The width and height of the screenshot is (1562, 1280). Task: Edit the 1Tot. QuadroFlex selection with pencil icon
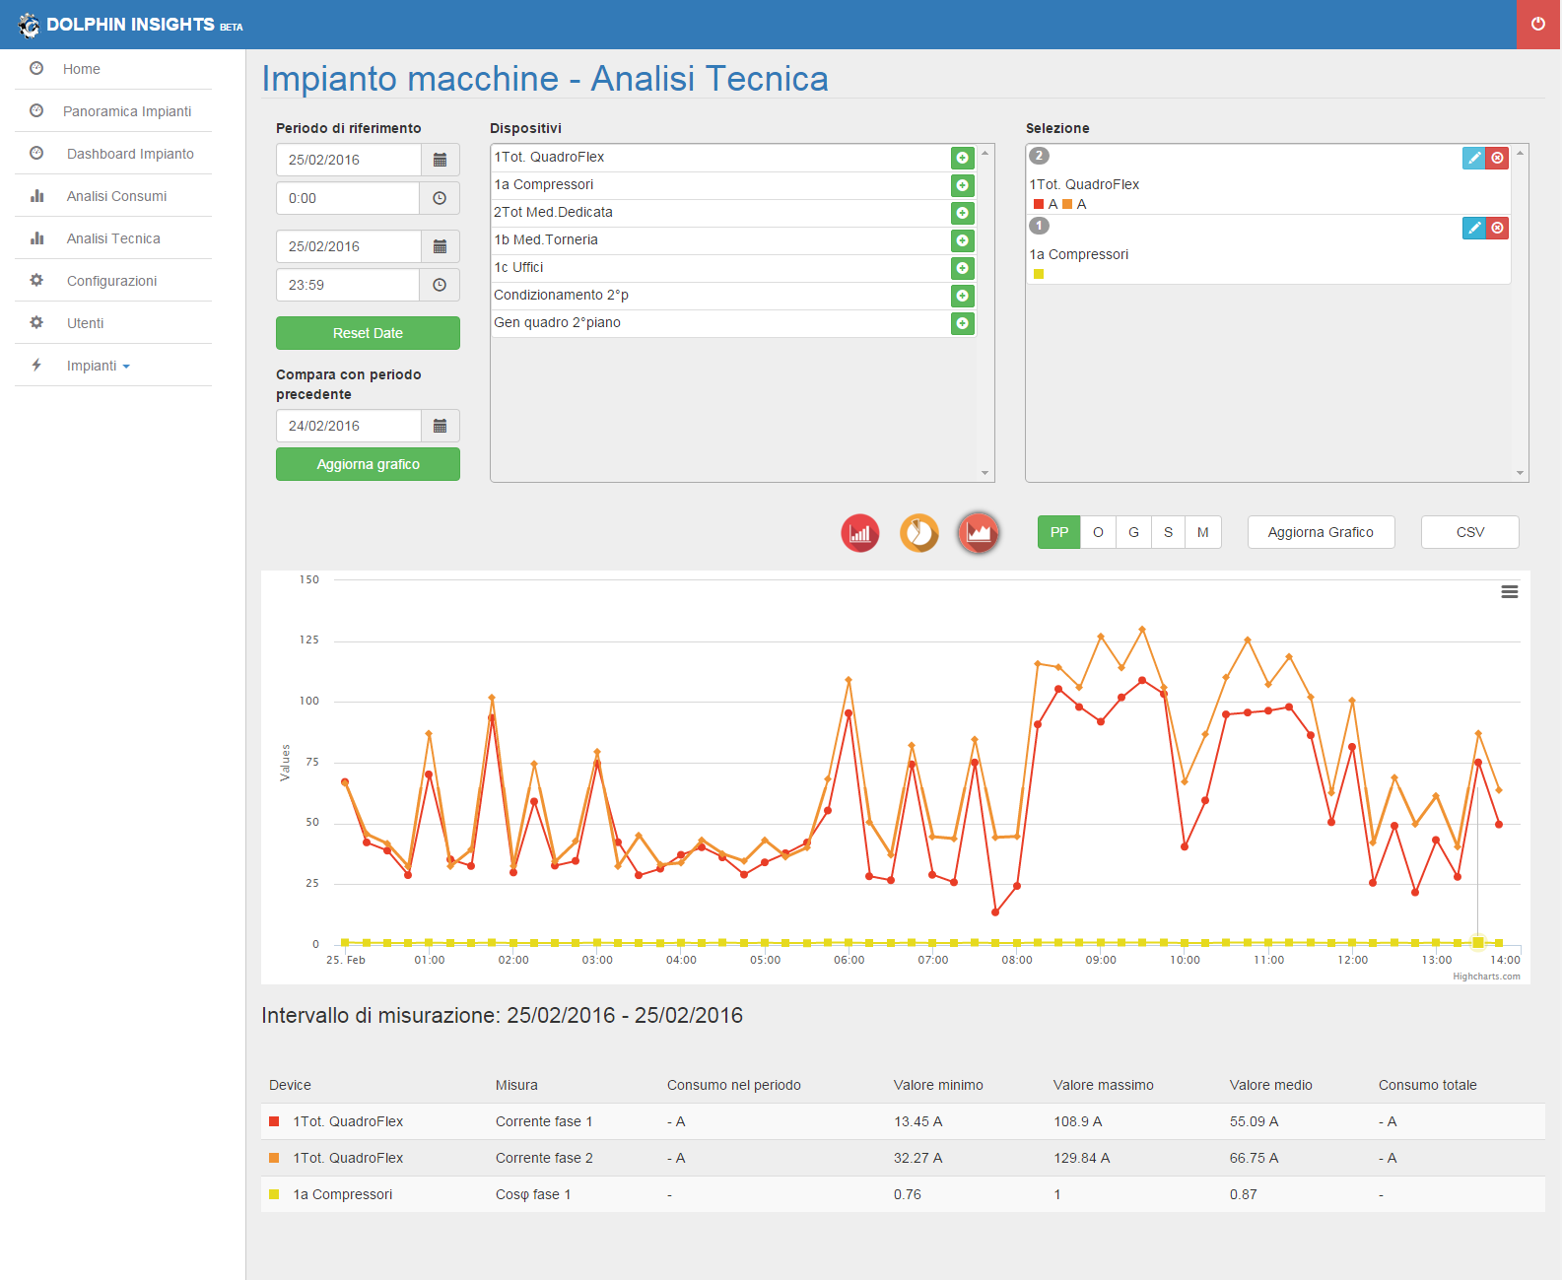tap(1473, 158)
